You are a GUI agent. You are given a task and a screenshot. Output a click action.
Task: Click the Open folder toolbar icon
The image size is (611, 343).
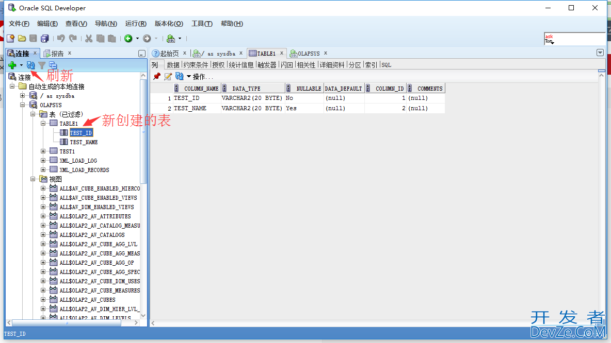[22, 38]
